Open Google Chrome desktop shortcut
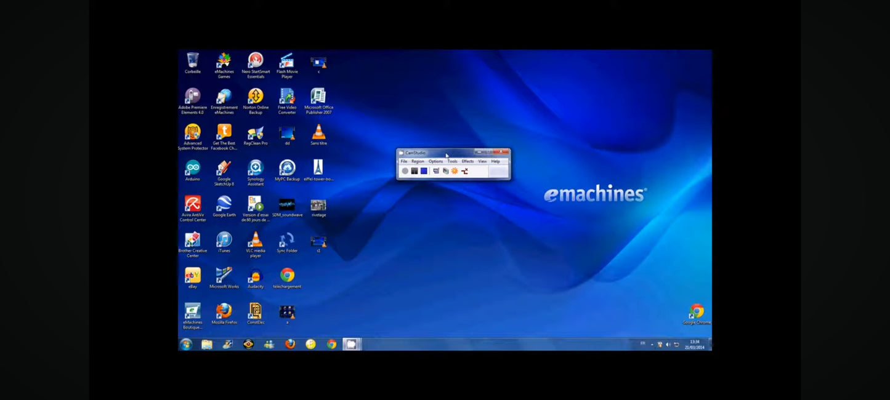 (697, 311)
